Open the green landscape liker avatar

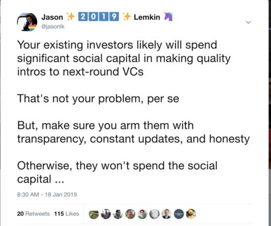pos(94,214)
